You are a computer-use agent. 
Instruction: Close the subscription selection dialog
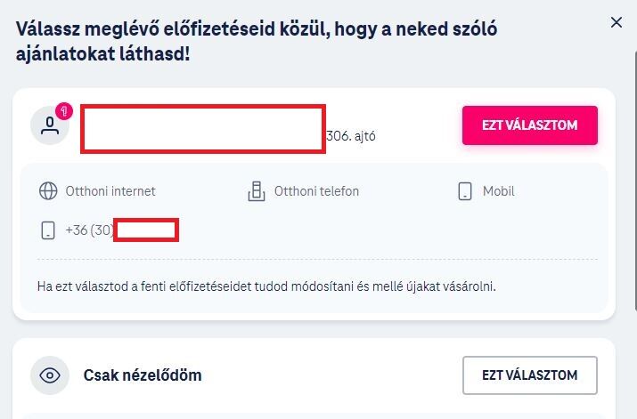coord(617,22)
